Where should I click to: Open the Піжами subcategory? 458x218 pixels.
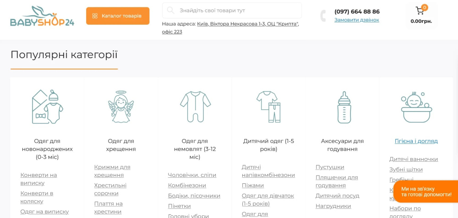point(253,185)
